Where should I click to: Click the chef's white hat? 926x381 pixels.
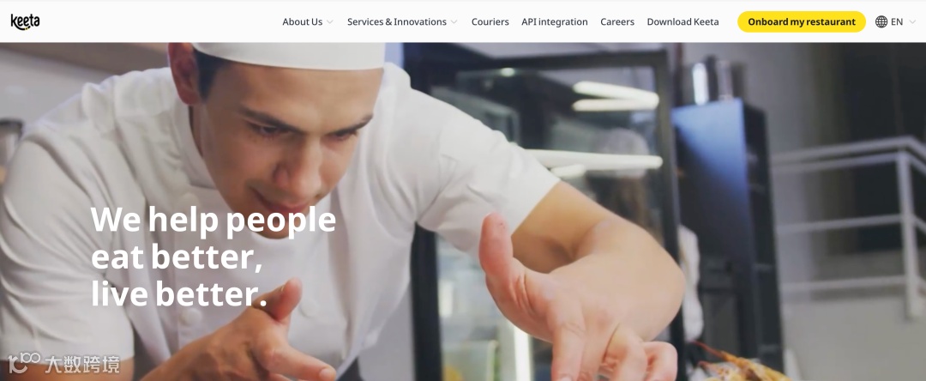tap(290, 54)
